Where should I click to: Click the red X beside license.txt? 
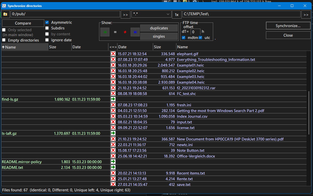point(113,128)
